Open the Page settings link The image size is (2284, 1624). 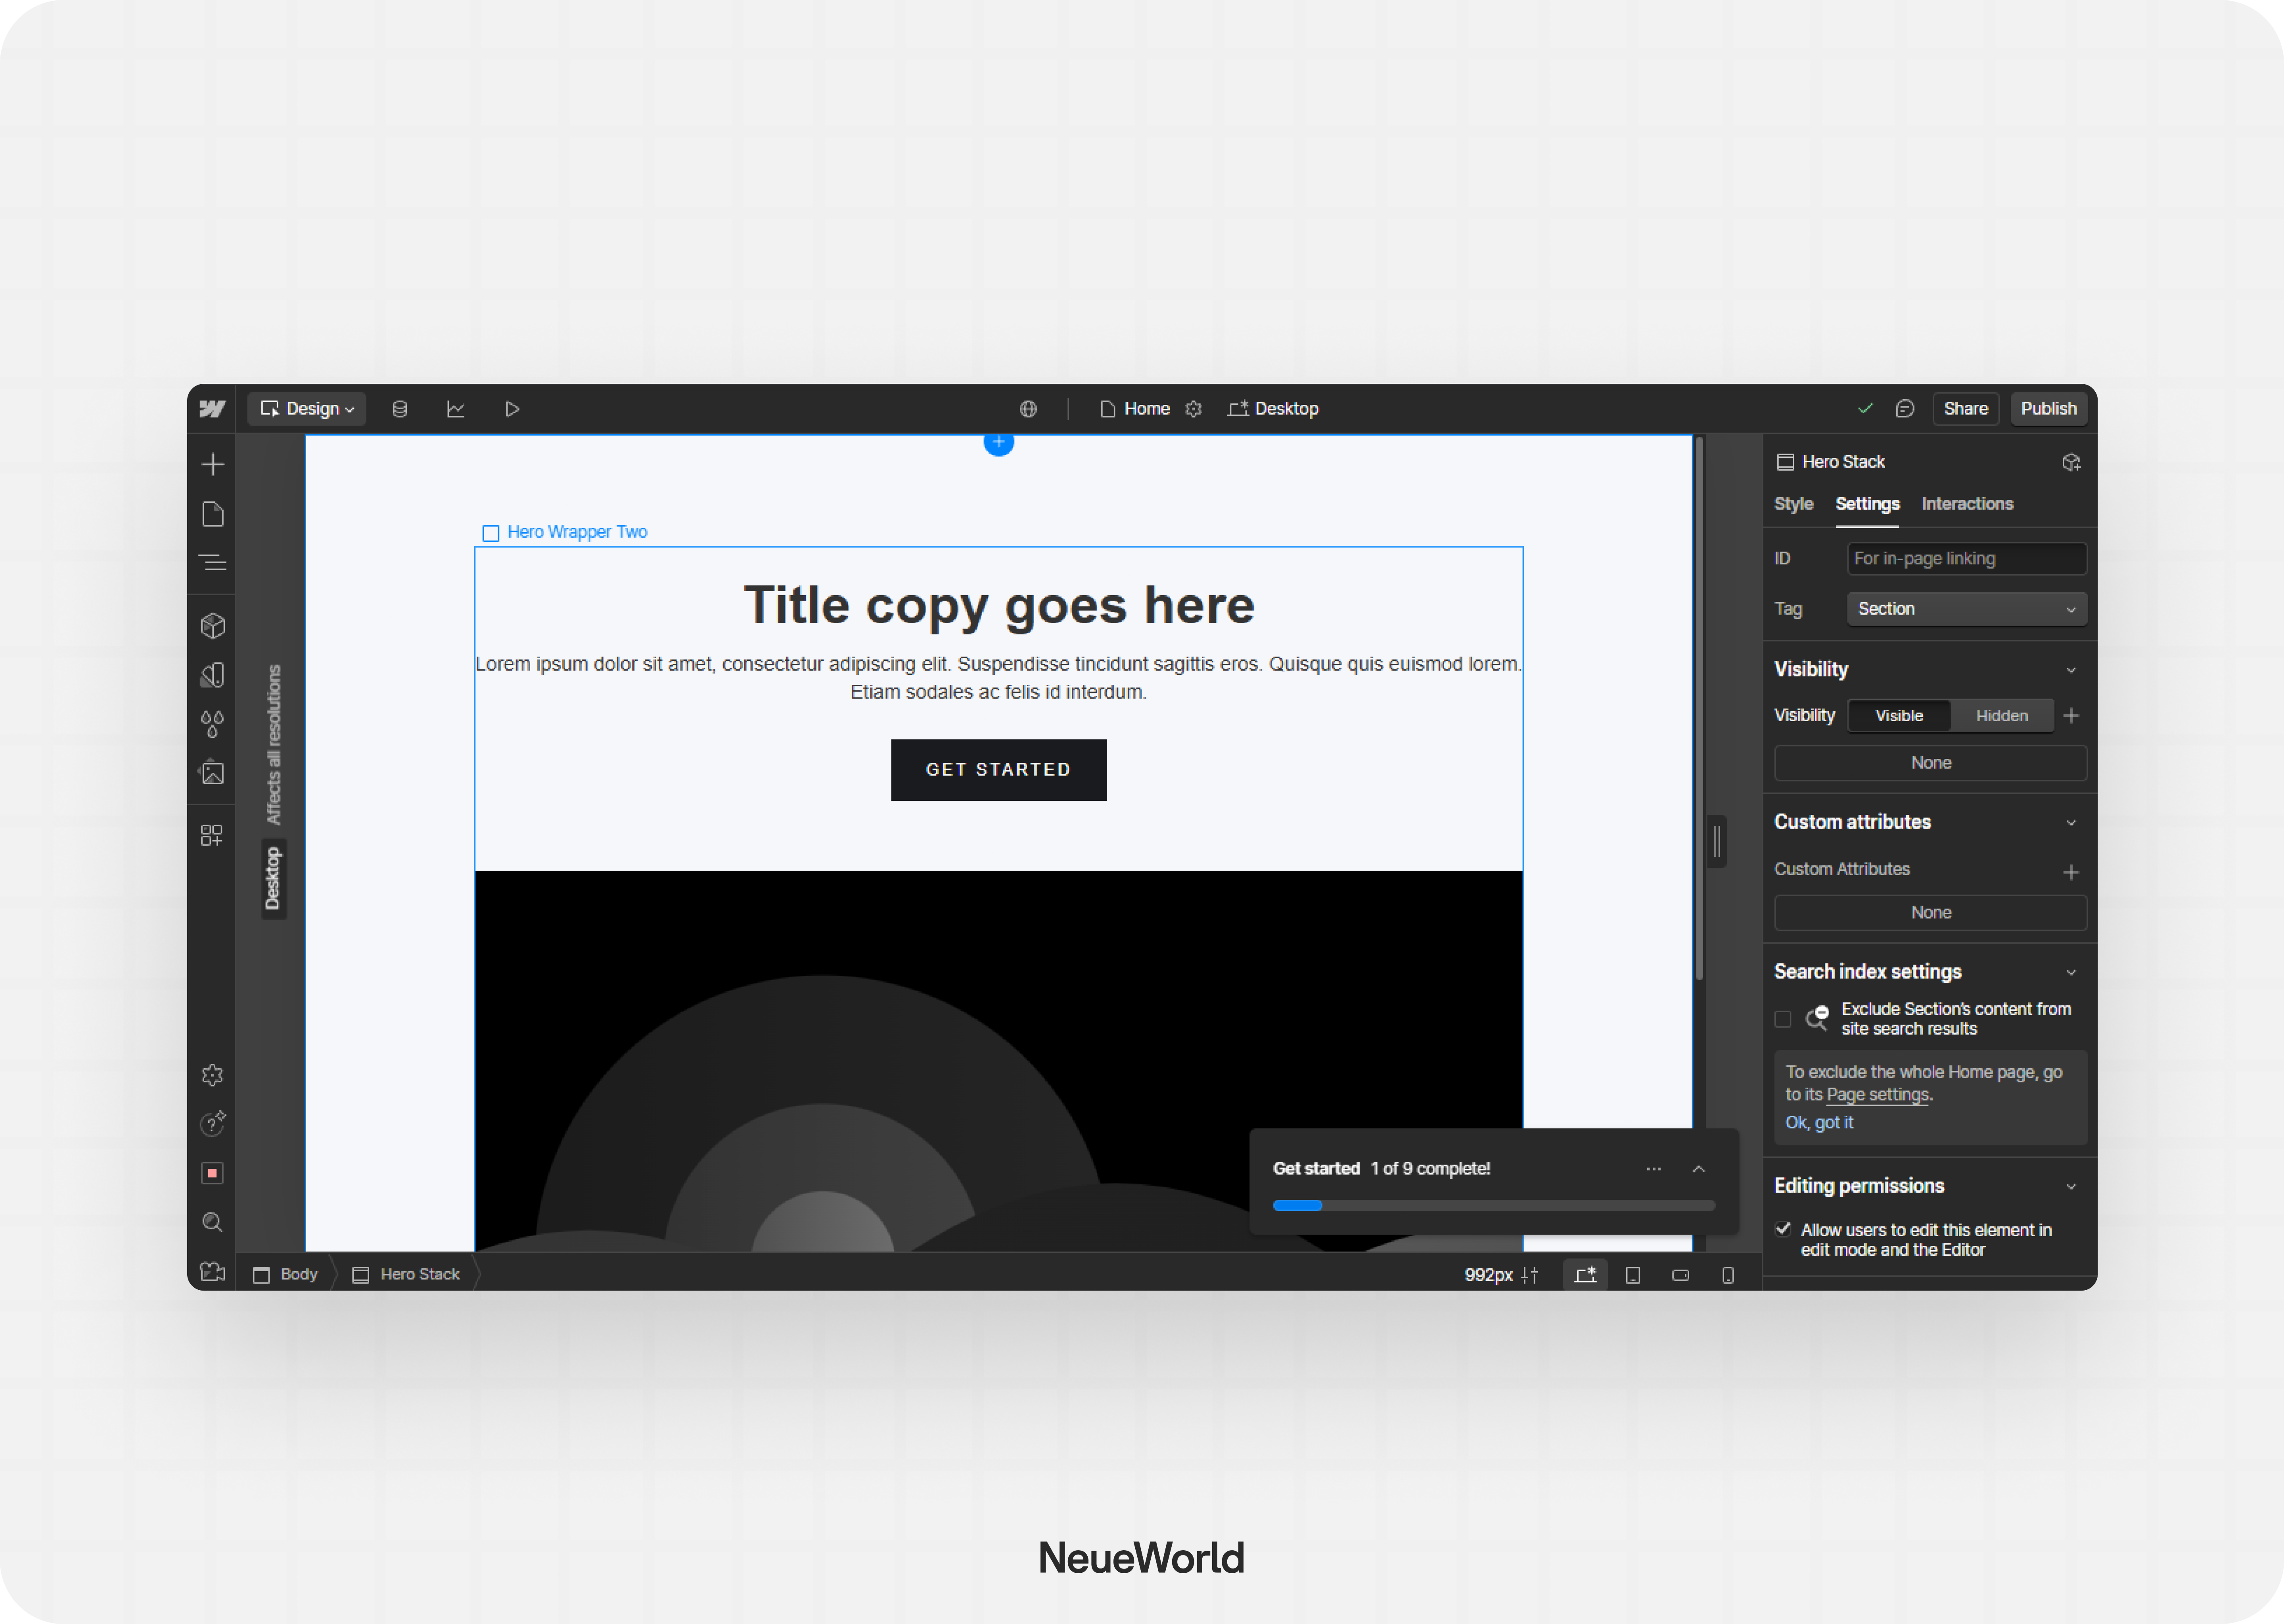[1877, 1095]
